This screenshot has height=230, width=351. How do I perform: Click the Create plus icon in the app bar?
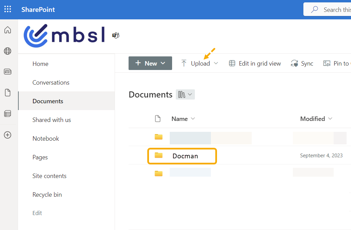(x=7, y=135)
